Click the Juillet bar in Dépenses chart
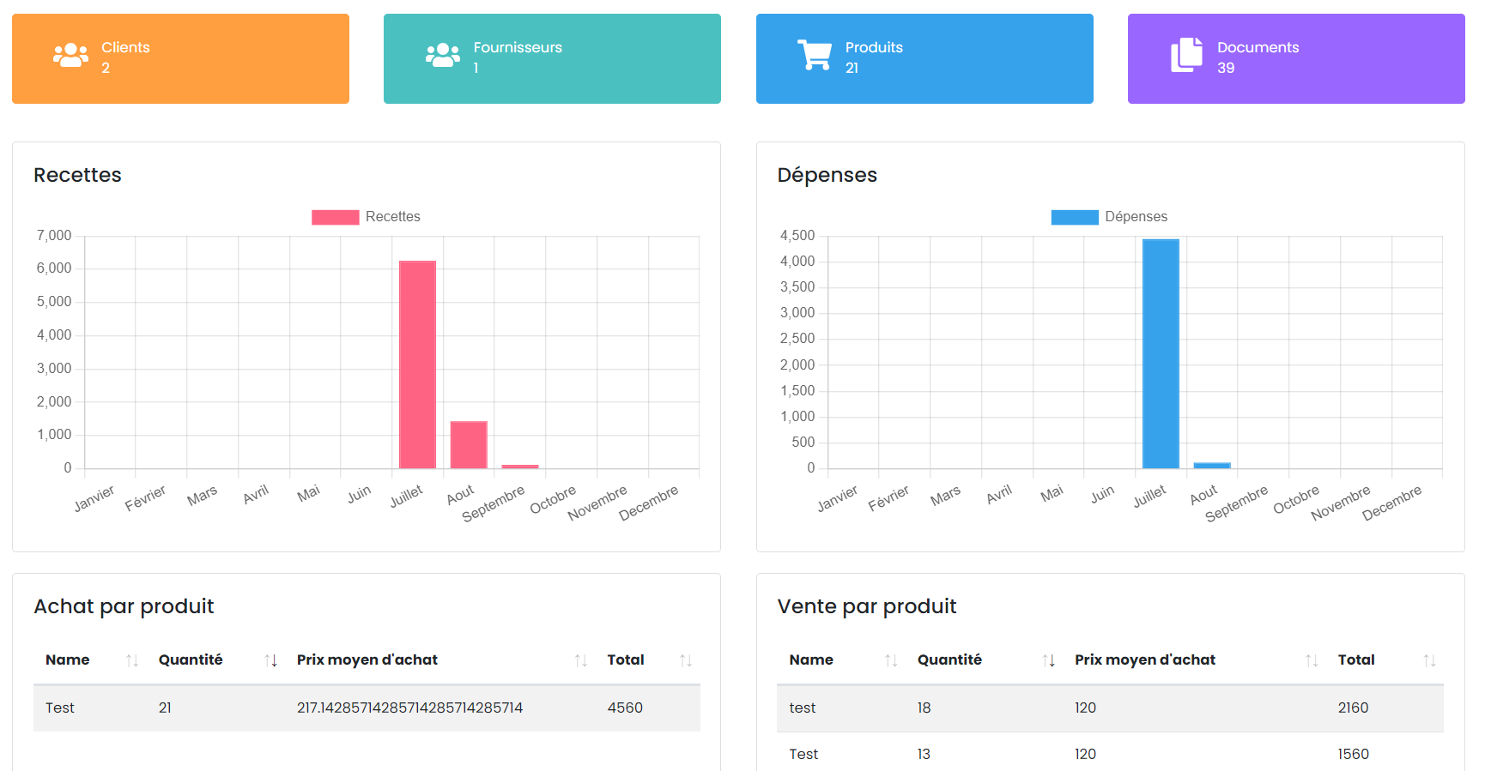This screenshot has height=771, width=1485. click(1161, 353)
